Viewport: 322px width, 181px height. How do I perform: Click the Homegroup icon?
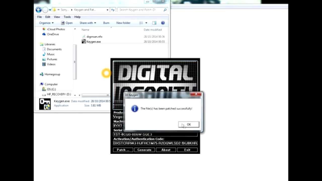coord(42,74)
